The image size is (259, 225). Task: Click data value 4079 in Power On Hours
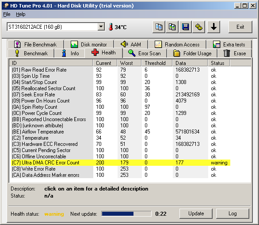[x=181, y=101]
